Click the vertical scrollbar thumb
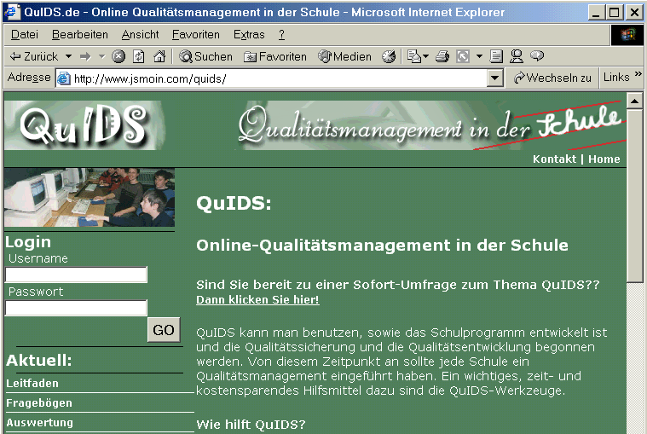The height and width of the screenshot is (434, 647). 634,196
